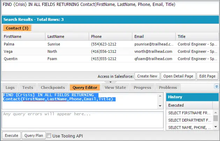220x141 pixels.
Task: Click the FIND query text at top
Action: click(89, 5)
